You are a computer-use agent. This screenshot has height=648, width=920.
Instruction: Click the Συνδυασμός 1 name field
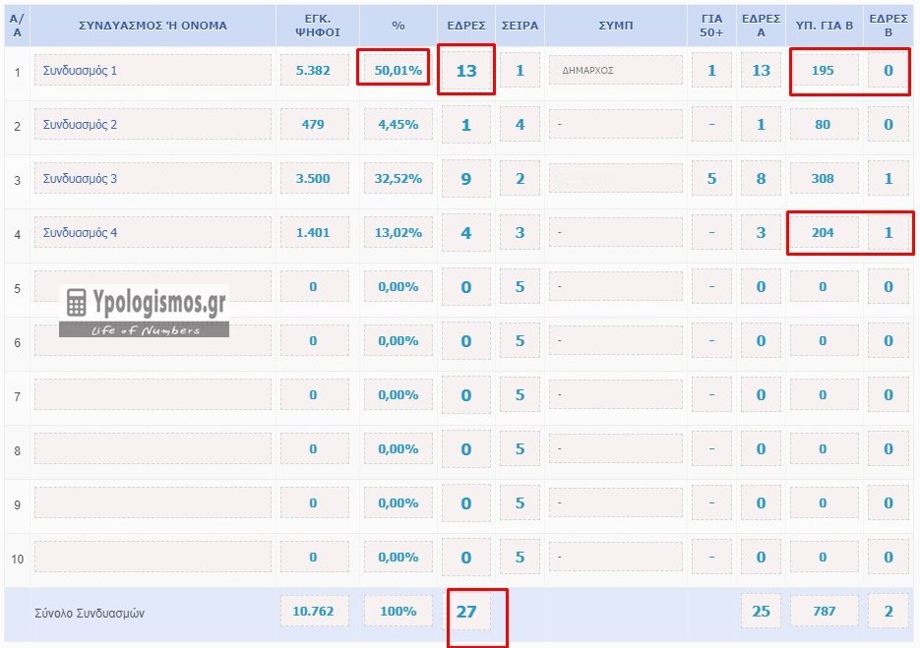point(153,71)
